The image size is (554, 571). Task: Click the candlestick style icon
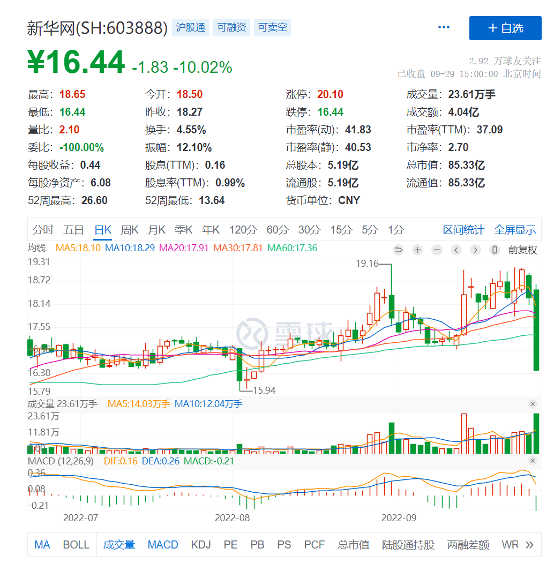[495, 250]
